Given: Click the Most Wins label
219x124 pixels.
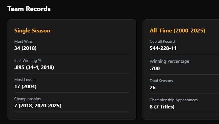Looking at the screenshot, I should [x=23, y=41].
